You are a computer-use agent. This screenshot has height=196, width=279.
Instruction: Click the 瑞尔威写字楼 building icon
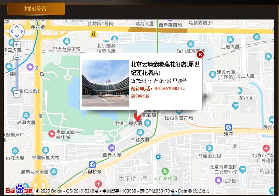[191, 44]
